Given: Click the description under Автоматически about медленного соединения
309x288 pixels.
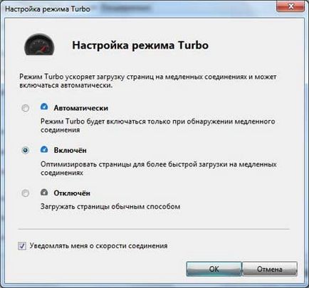Looking at the screenshot, I should coord(158,126).
